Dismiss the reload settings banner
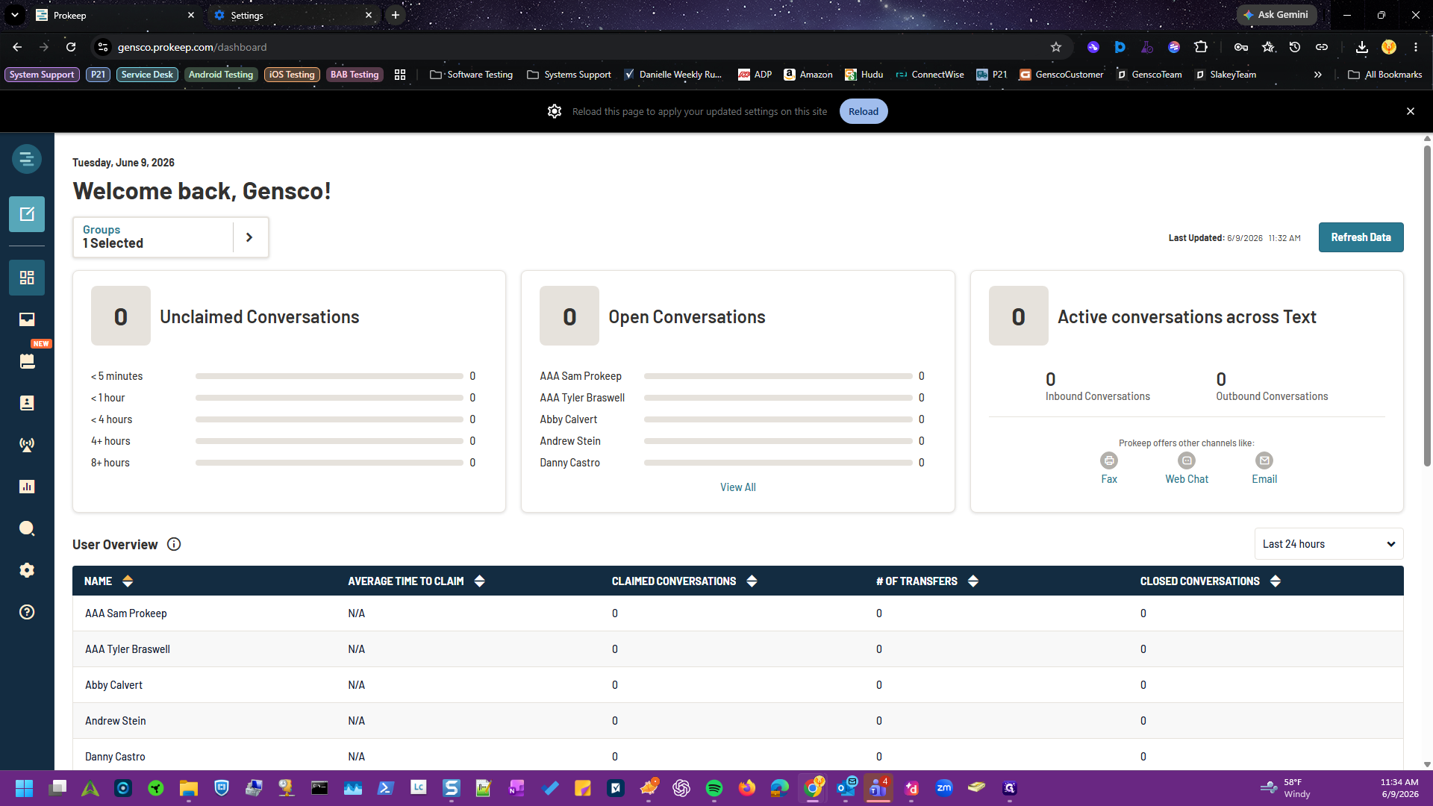The height and width of the screenshot is (806, 1433). [x=1411, y=111]
